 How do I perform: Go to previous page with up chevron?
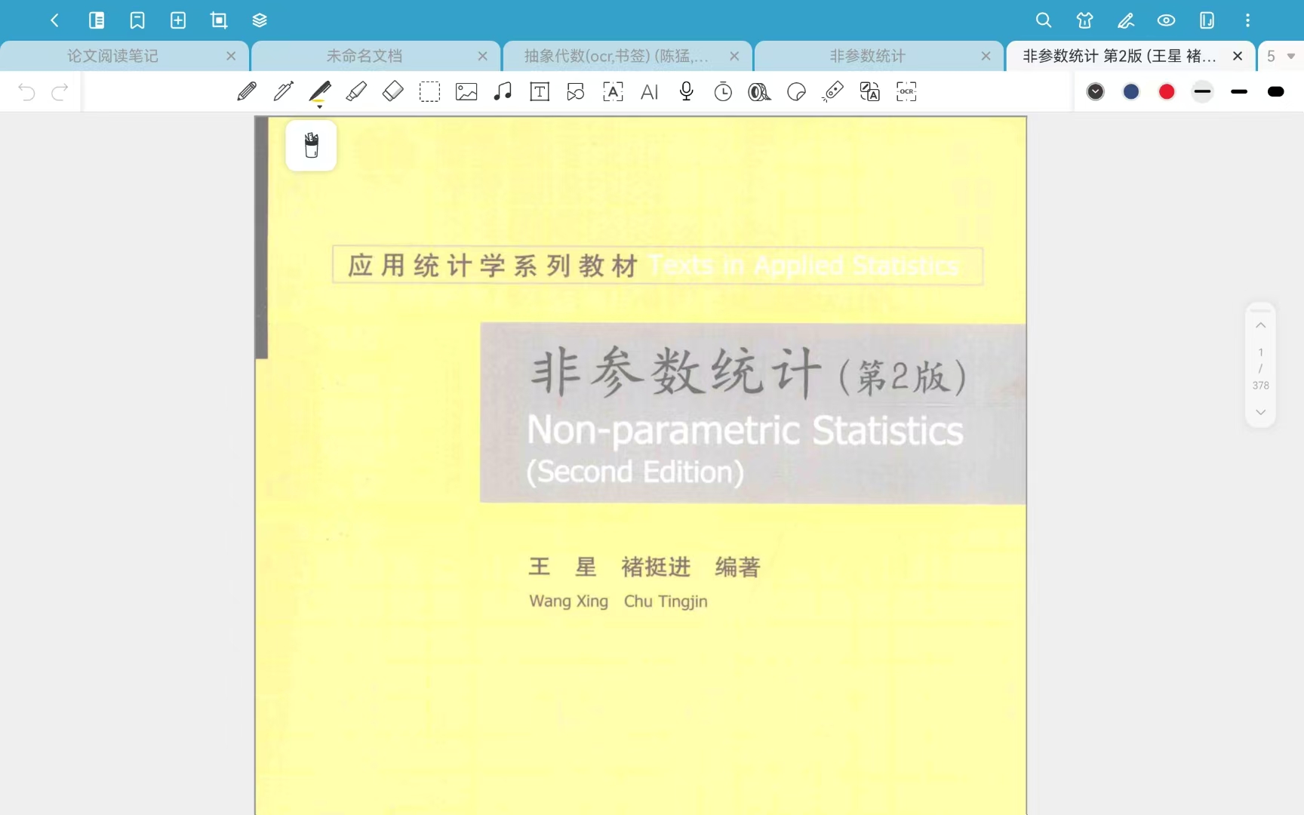[x=1260, y=325]
